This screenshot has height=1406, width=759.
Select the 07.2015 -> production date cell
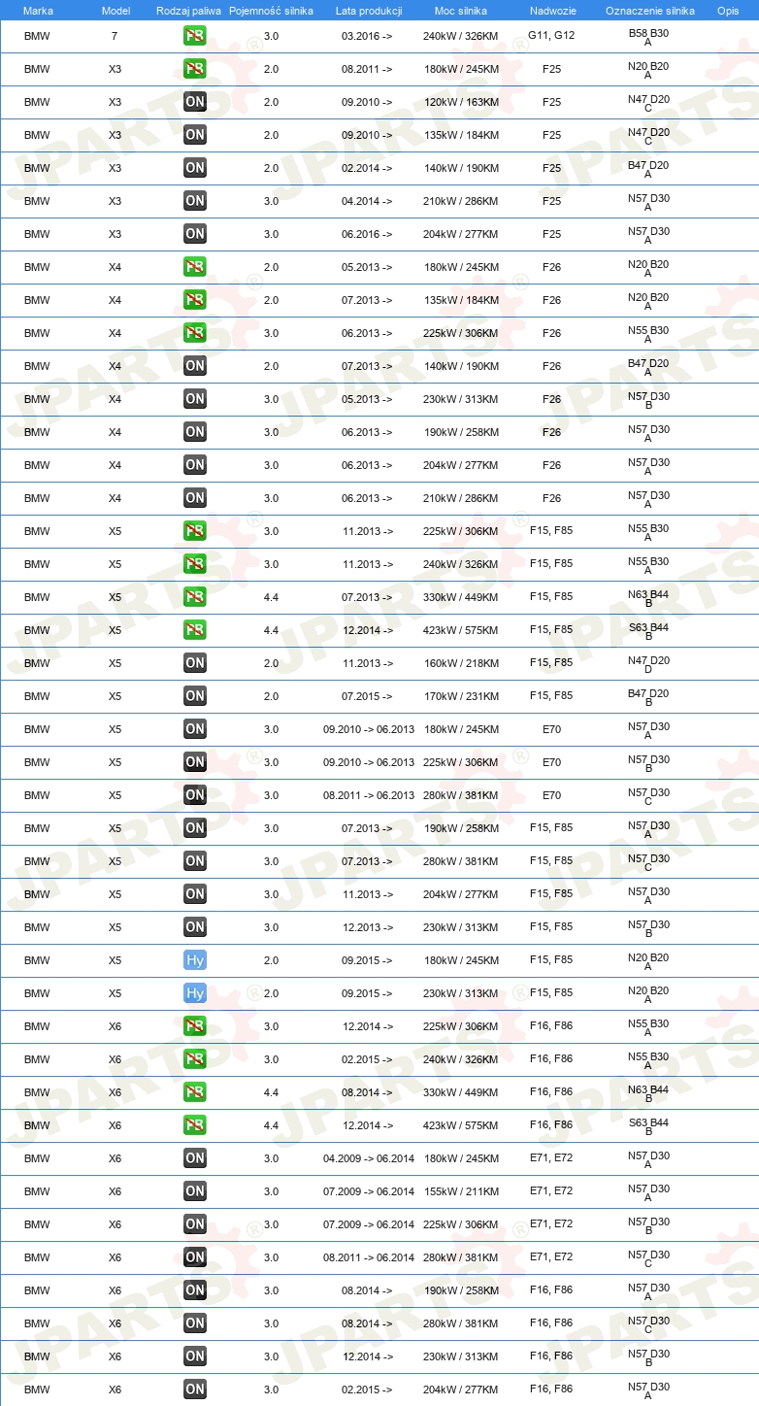[368, 696]
